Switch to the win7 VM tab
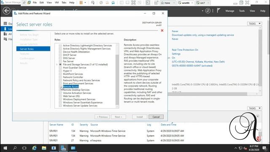Image resolution: width=270 pixels, height=152 pixels. (x=202, y=3)
